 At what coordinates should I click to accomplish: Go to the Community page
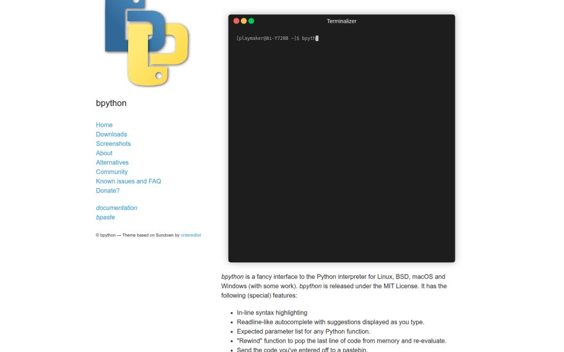point(112,172)
